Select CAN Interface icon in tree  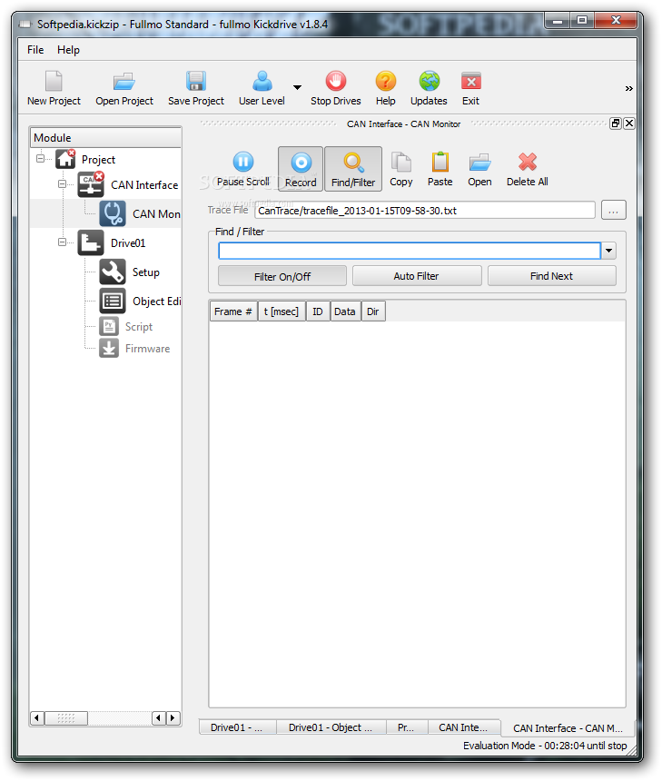click(91, 184)
